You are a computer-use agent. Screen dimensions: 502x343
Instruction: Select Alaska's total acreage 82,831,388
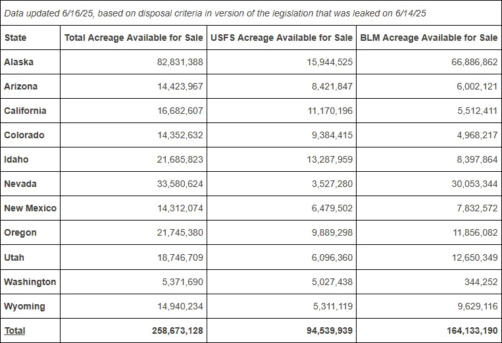pos(180,62)
